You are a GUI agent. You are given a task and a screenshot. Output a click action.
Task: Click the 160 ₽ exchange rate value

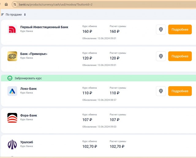point(87,31)
